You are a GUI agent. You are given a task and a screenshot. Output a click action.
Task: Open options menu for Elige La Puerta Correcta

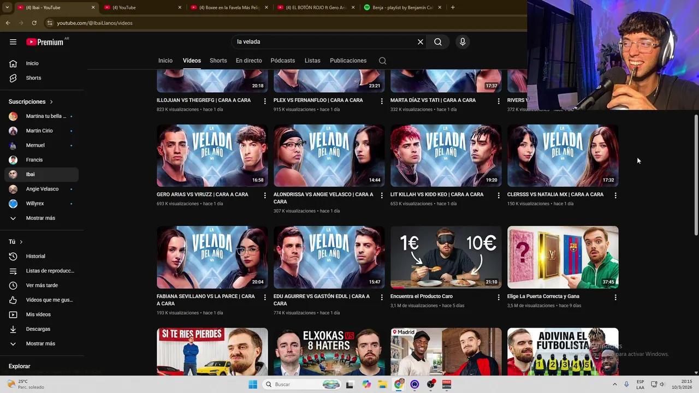pyautogui.click(x=615, y=297)
